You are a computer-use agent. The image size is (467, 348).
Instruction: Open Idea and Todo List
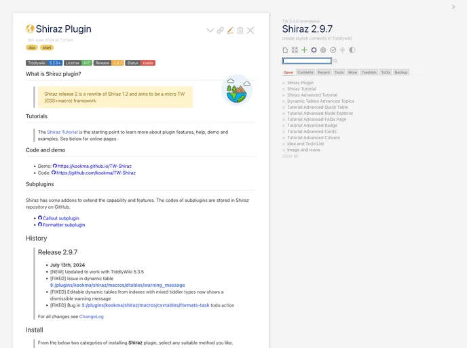305,143
